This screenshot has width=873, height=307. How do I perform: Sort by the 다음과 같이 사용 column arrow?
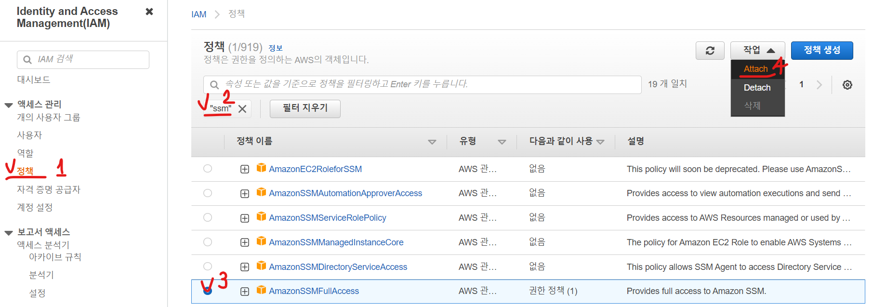pos(600,142)
